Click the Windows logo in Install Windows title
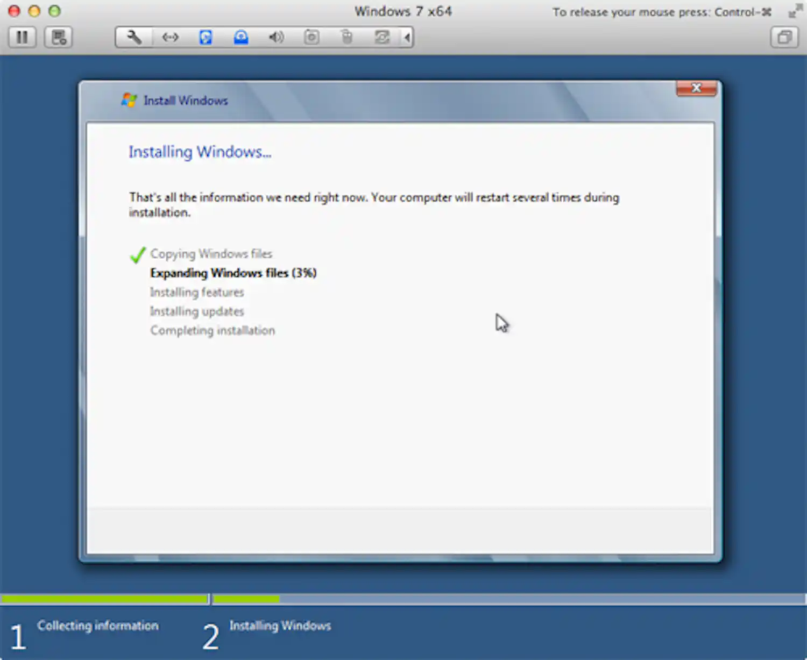The height and width of the screenshot is (660, 807). point(129,100)
